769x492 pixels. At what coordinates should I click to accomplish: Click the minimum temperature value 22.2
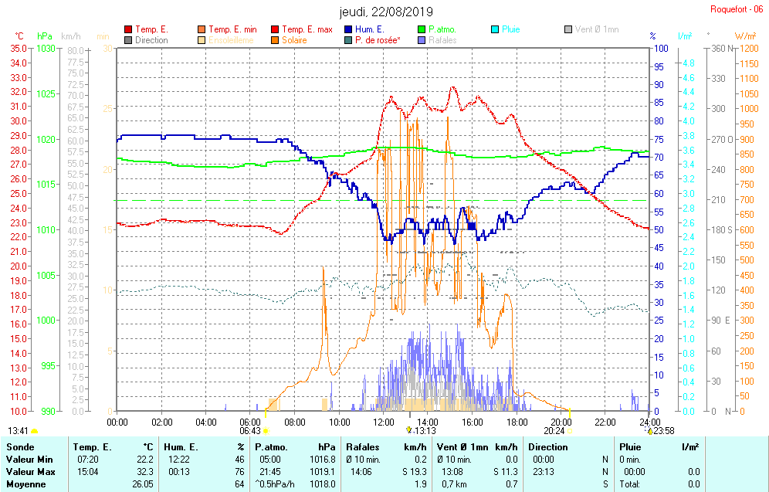tap(145, 460)
